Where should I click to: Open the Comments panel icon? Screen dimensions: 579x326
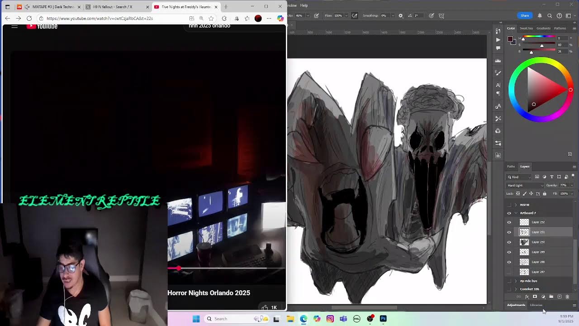coord(498,48)
